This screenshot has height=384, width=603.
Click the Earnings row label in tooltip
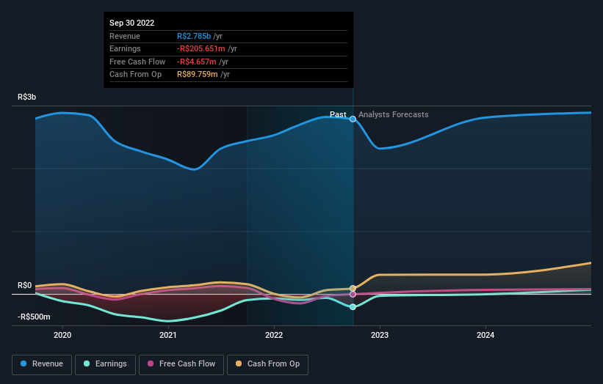pyautogui.click(x=125, y=48)
